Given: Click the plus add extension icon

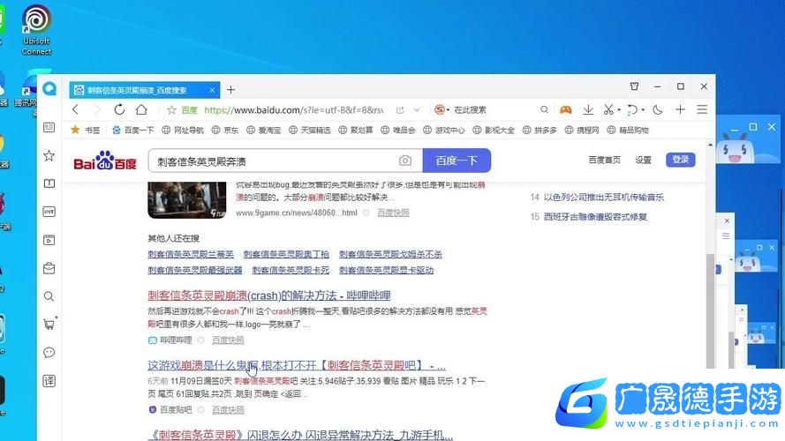Looking at the screenshot, I should 681,109.
